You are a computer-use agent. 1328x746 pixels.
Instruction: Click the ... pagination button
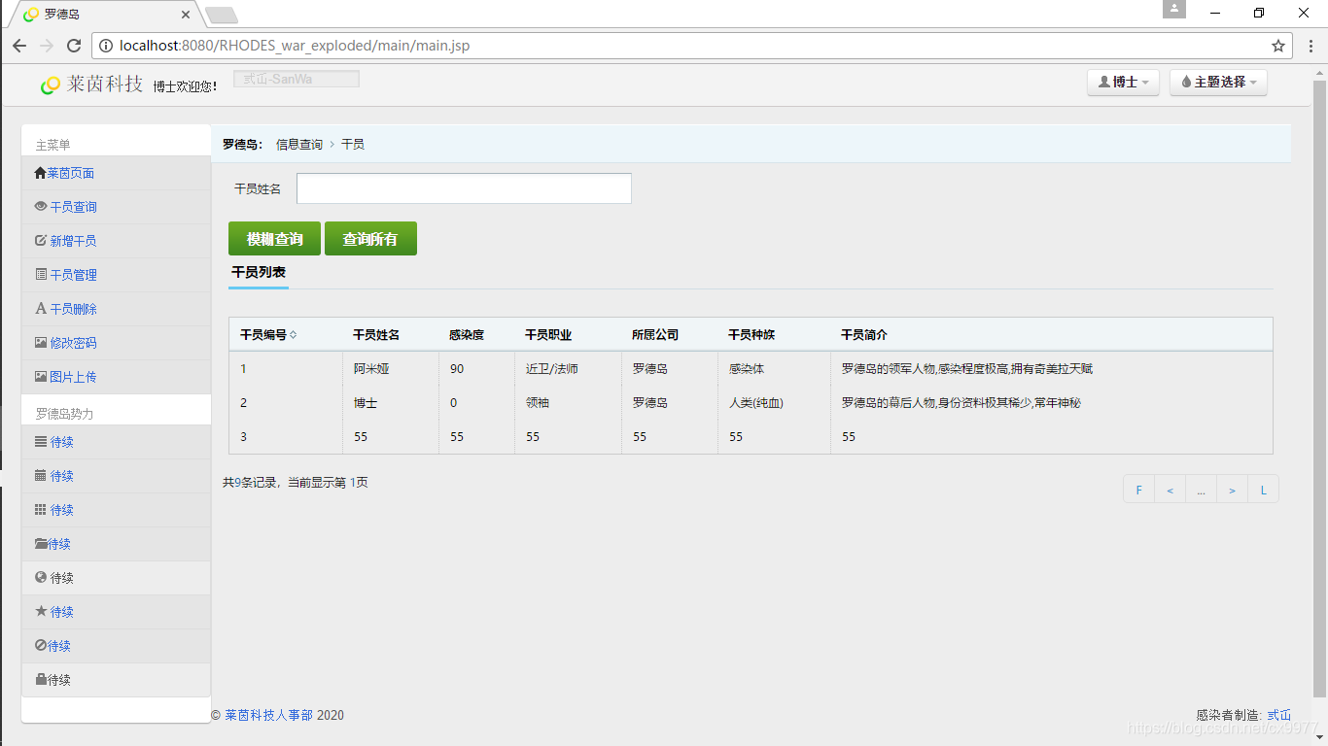pos(1201,490)
